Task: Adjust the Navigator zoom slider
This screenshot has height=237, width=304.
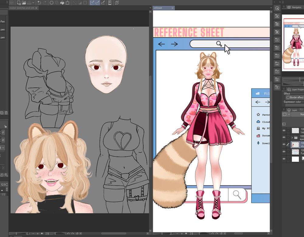Action: (299, 79)
